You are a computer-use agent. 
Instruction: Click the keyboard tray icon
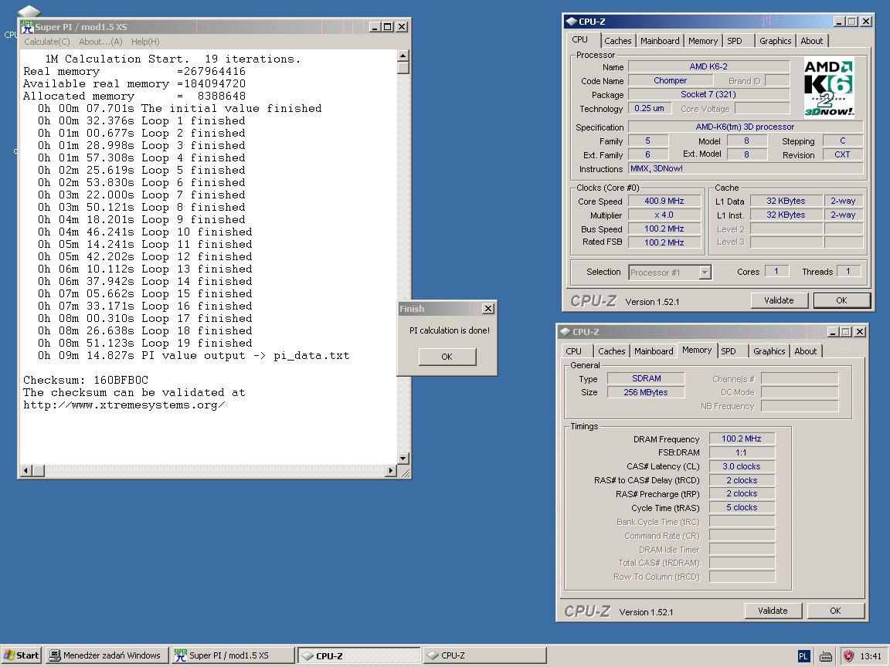pyautogui.click(x=826, y=656)
